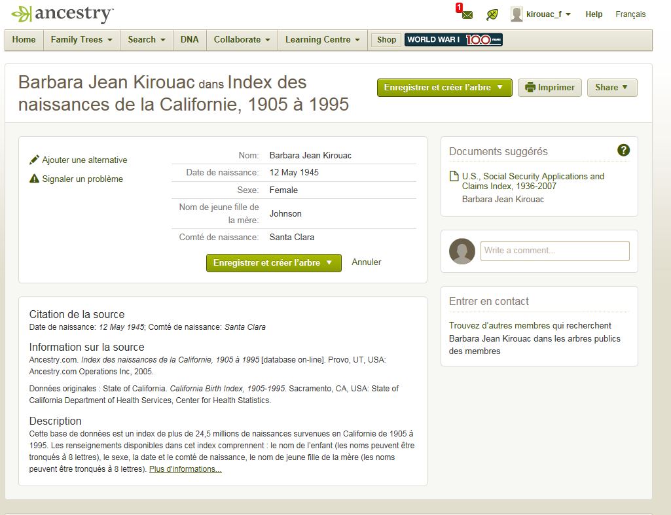Open the kirouac_f account dropdown

[x=548, y=14]
